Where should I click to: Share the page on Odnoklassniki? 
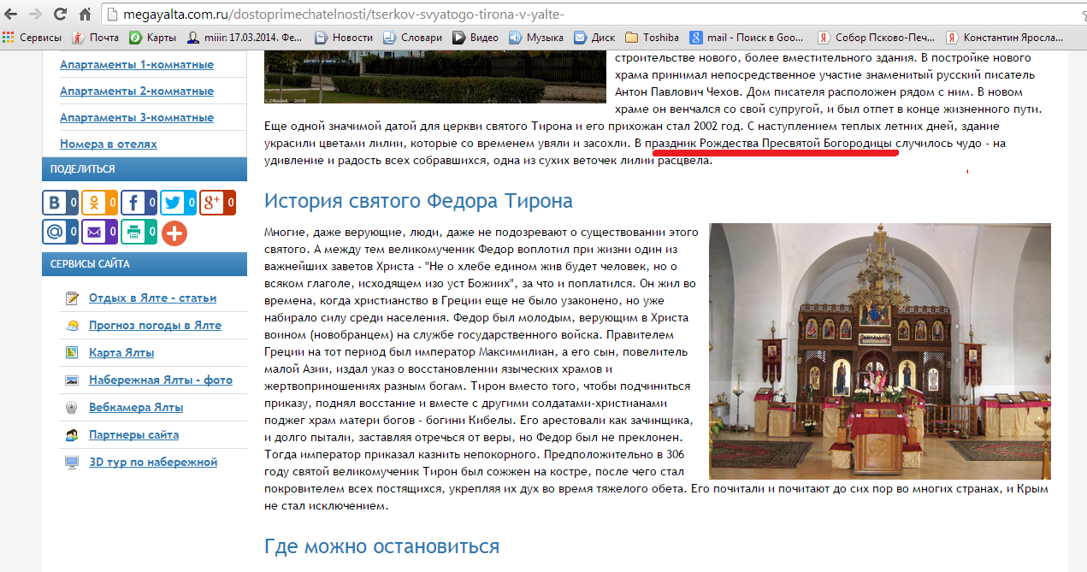99,203
